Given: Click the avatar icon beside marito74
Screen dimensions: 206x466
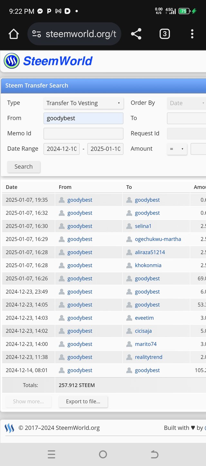Looking at the screenshot, I should pyautogui.click(x=129, y=344).
